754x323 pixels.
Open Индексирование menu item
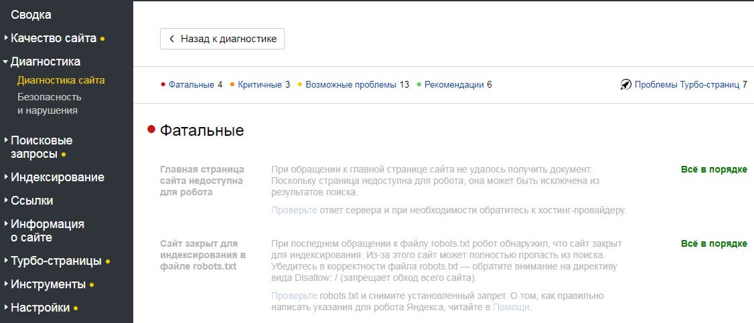[x=57, y=177]
